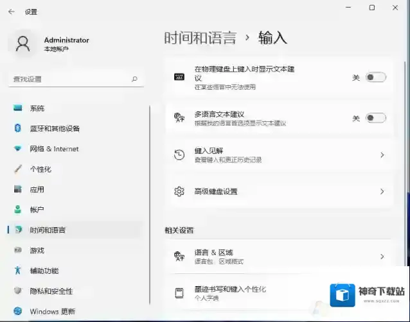The height and width of the screenshot is (322, 410).
Task: Click the Administrator profile avatar
Action: (x=23, y=44)
